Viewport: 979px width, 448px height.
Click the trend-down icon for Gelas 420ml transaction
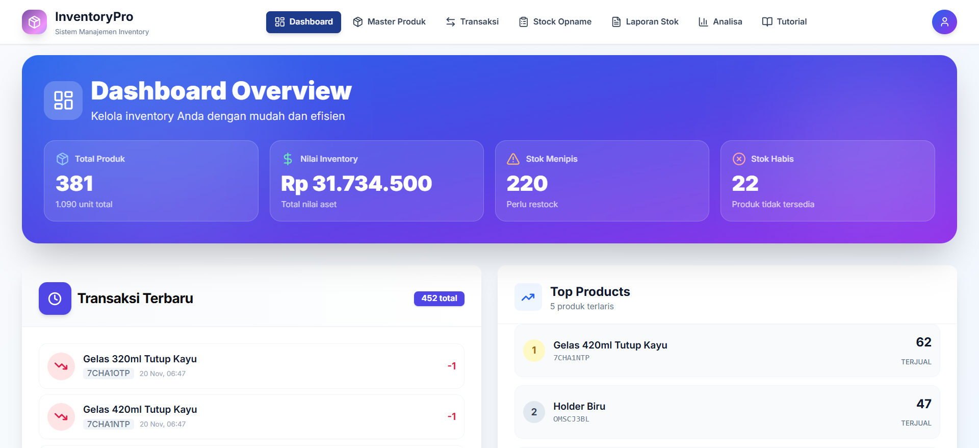(61, 417)
